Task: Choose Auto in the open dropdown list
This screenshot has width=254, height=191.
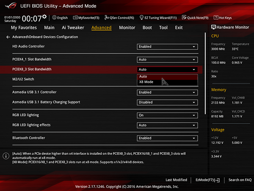Action: [x=167, y=76]
